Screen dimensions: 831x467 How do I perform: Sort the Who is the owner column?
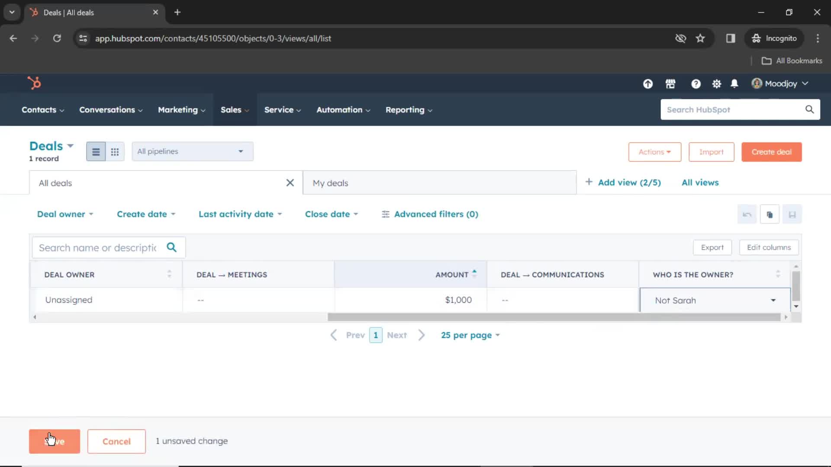point(778,274)
